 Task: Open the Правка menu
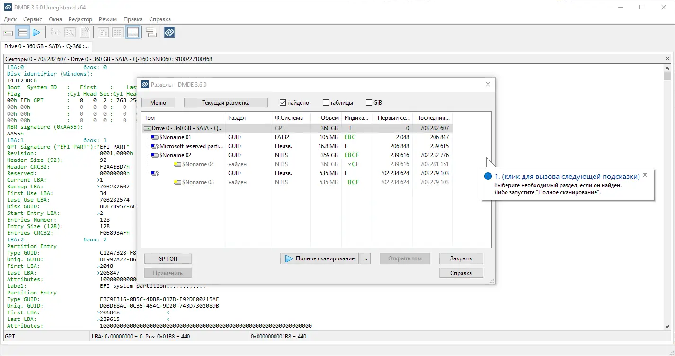[133, 19]
